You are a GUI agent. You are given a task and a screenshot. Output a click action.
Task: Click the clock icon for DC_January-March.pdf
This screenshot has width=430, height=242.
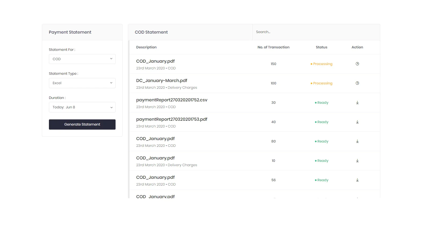point(357,83)
